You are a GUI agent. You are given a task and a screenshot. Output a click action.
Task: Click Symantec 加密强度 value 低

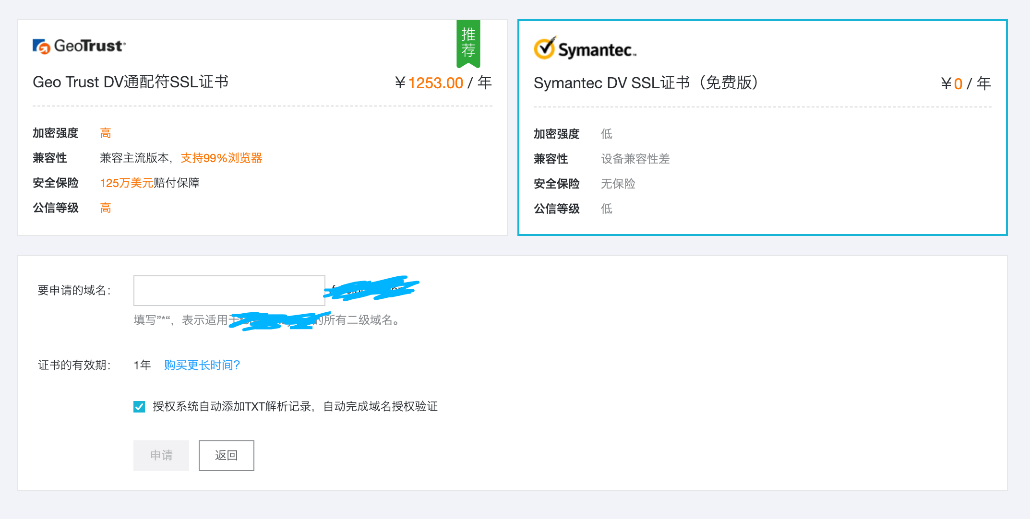pos(607,134)
